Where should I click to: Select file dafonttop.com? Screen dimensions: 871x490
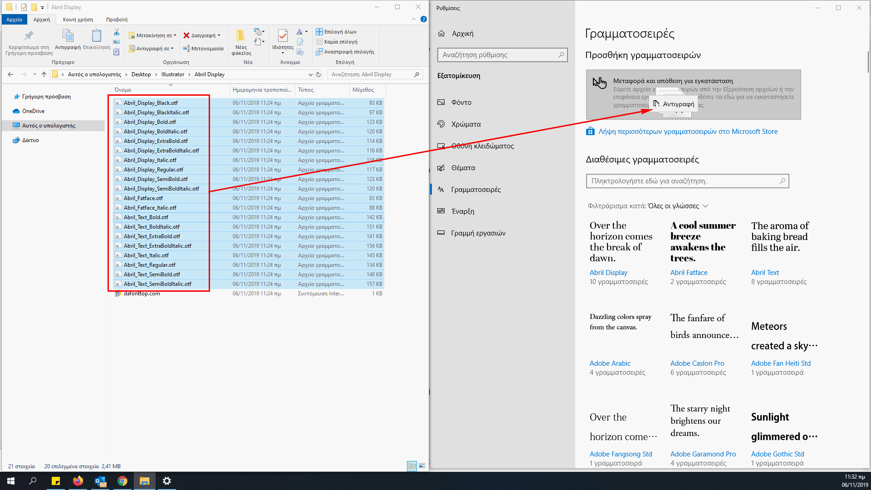(142, 294)
